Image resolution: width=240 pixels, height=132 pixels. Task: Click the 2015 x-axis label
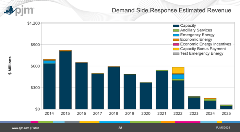(65, 114)
